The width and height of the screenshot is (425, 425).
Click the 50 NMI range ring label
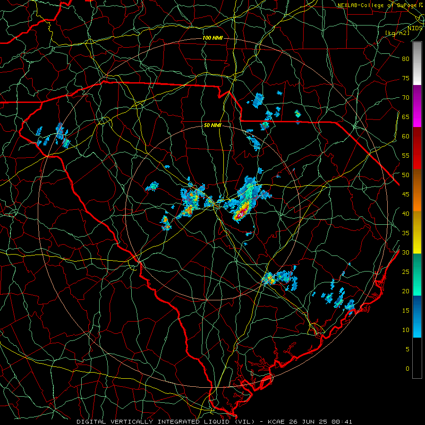[212, 125]
